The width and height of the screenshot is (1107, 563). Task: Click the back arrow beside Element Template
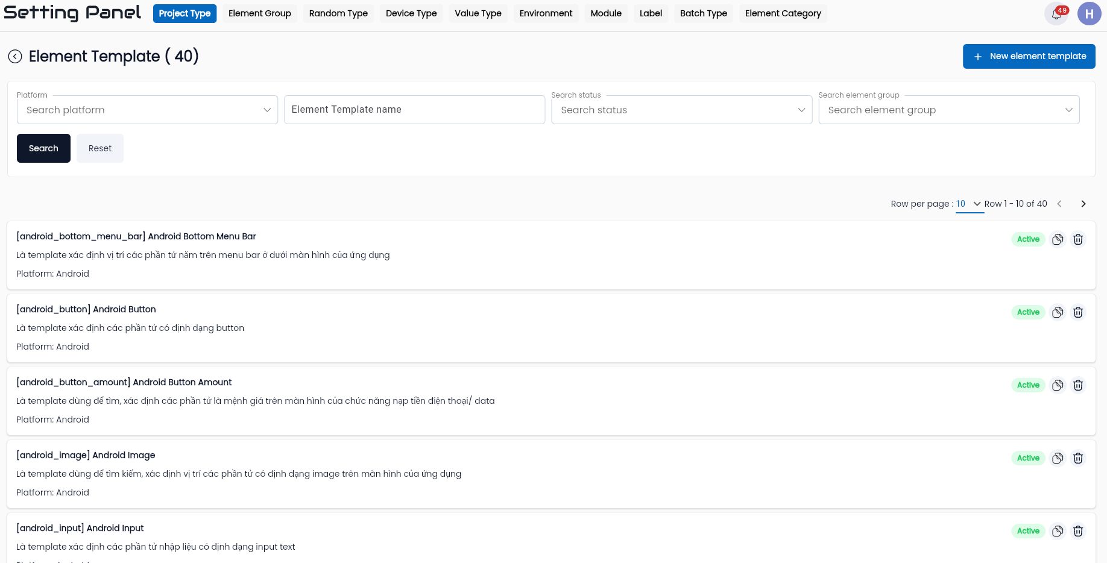click(x=15, y=57)
